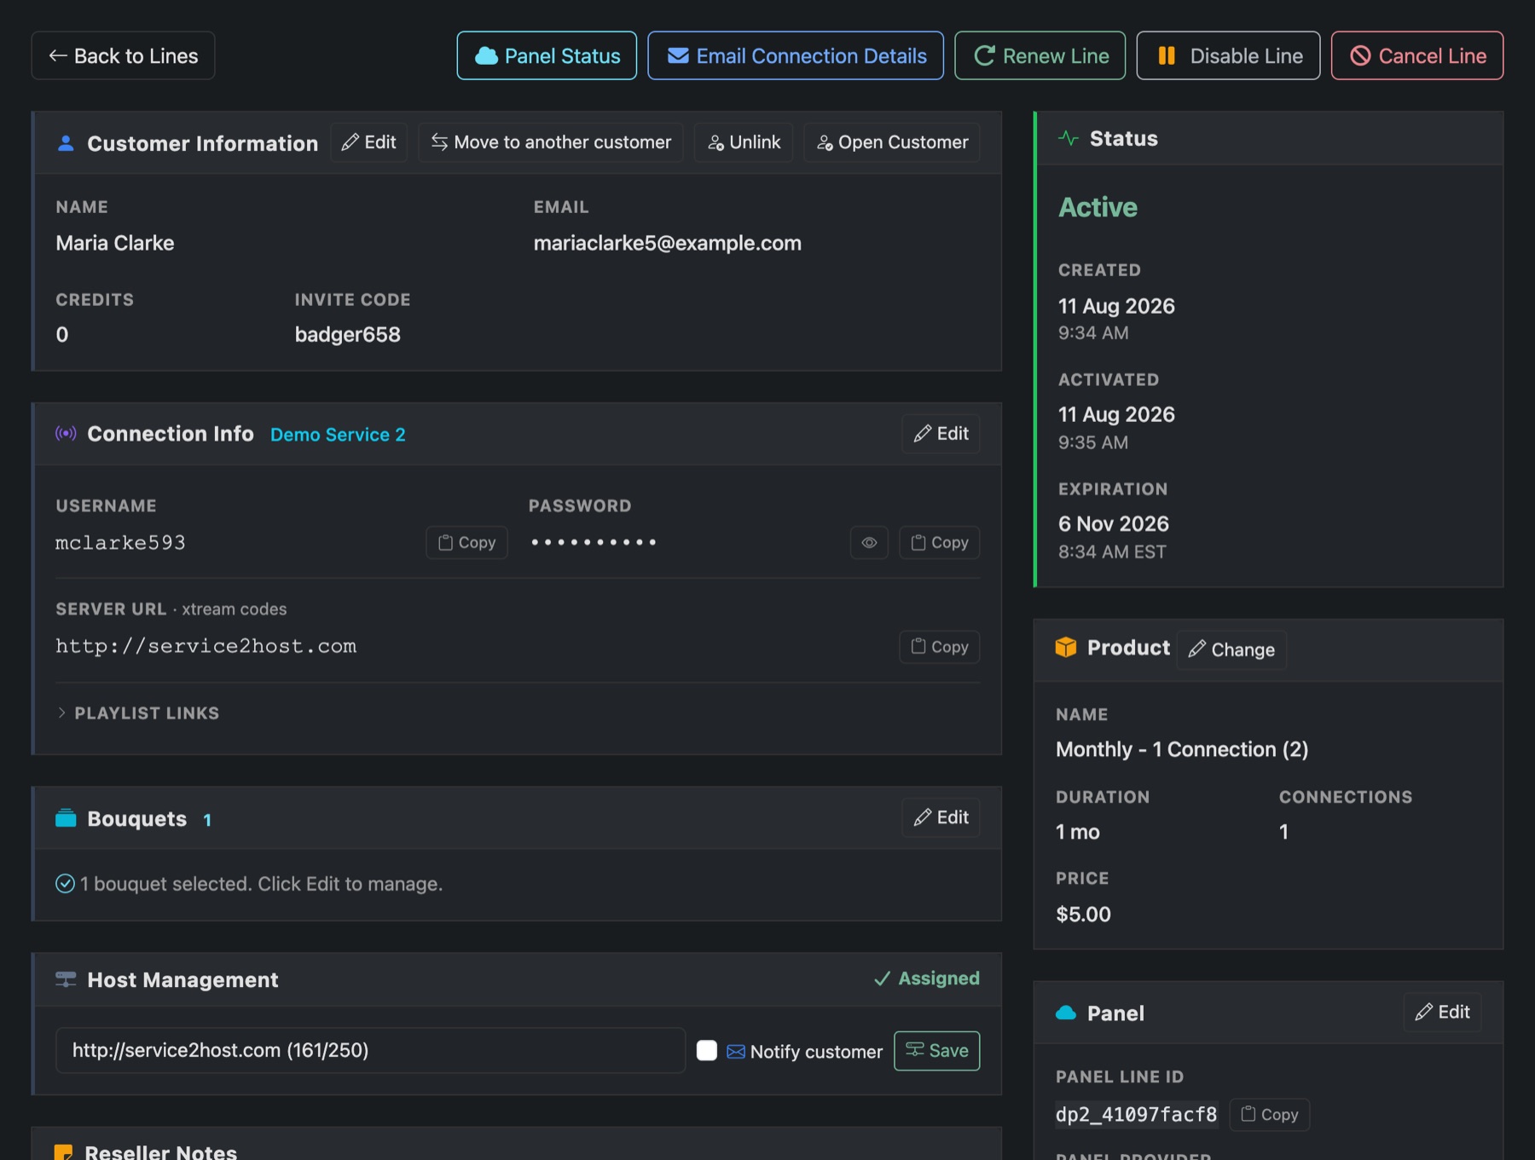Screen dimensions: 1535x1160
Task: Edit Connection Info
Action: pos(941,434)
